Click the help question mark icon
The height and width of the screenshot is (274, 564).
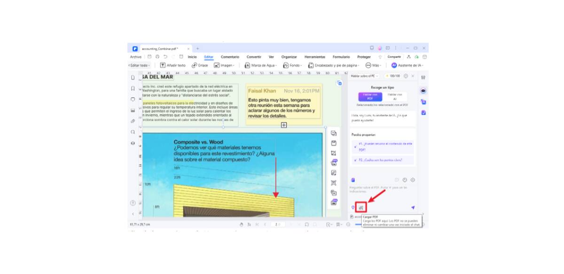pyautogui.click(x=133, y=203)
